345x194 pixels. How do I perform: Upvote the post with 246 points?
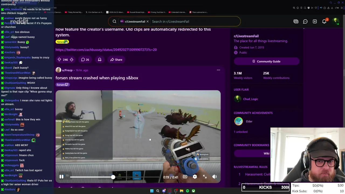pos(59,60)
